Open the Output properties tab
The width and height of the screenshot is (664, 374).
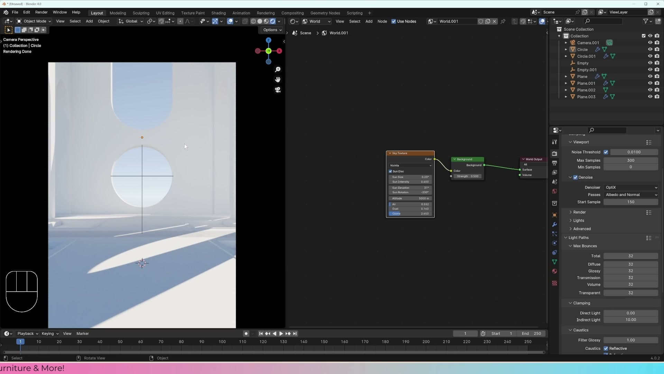coord(554,163)
